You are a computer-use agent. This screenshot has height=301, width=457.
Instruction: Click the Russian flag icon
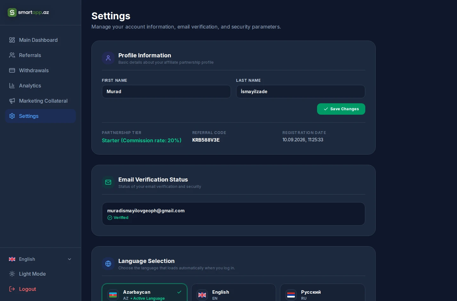click(x=291, y=295)
